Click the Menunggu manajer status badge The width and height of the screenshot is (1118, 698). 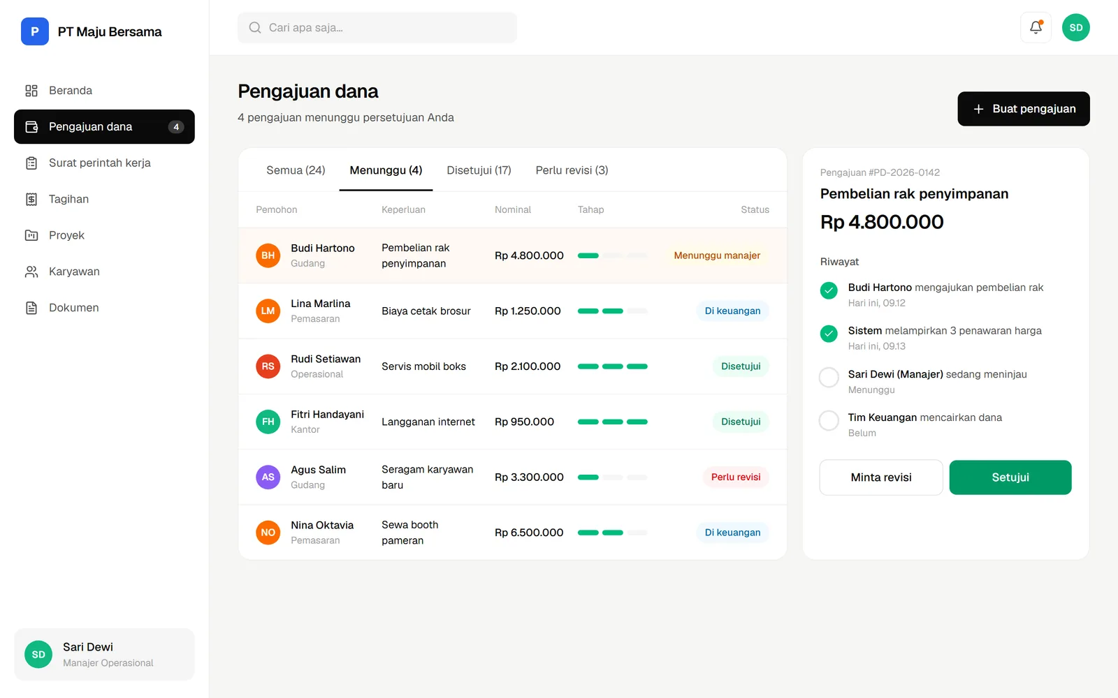click(717, 255)
